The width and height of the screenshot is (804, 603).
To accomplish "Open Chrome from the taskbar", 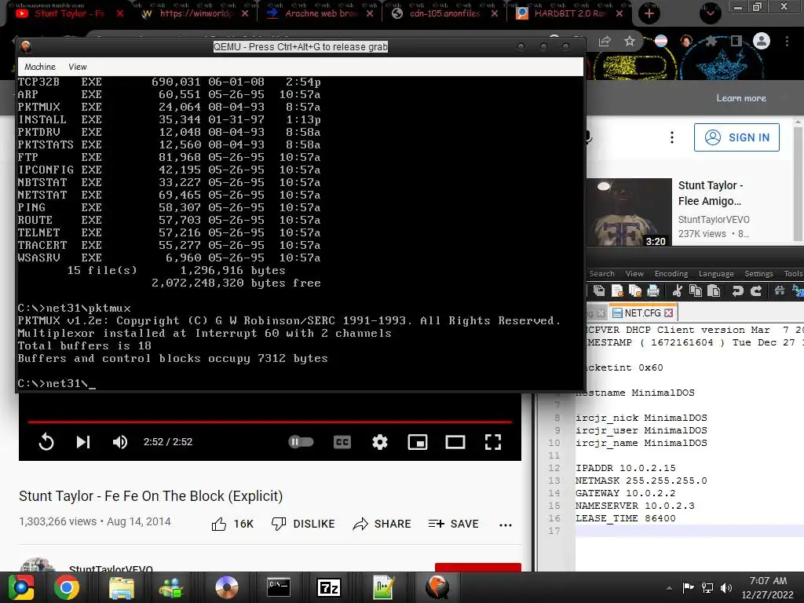I will coord(67,587).
